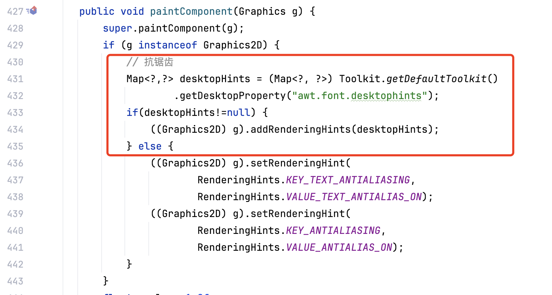The width and height of the screenshot is (552, 295).
Task: Click the 'void' keyword on line 427
Action: [132, 12]
